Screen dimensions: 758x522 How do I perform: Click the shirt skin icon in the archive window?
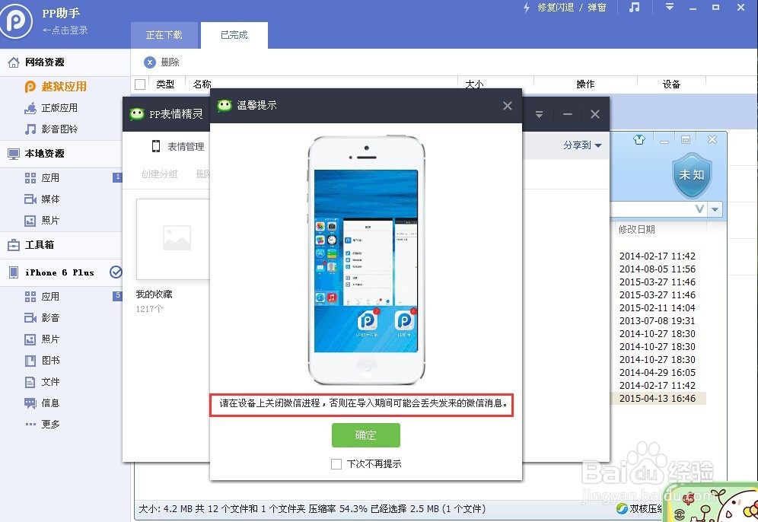639,140
